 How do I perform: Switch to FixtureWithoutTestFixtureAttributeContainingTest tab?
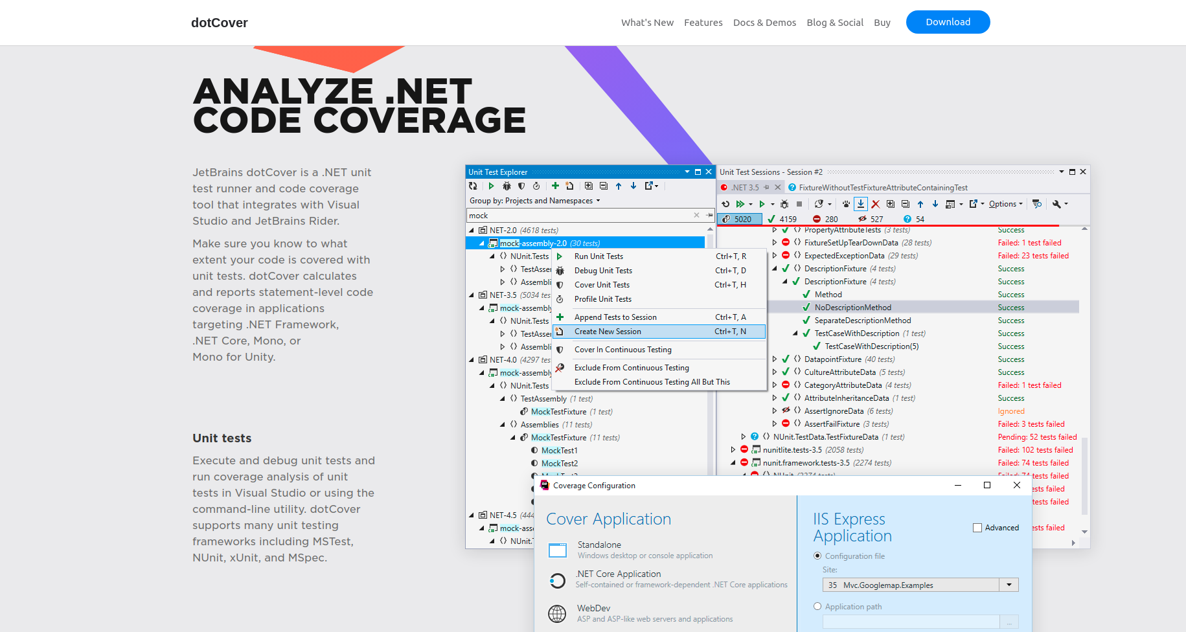[x=878, y=188]
